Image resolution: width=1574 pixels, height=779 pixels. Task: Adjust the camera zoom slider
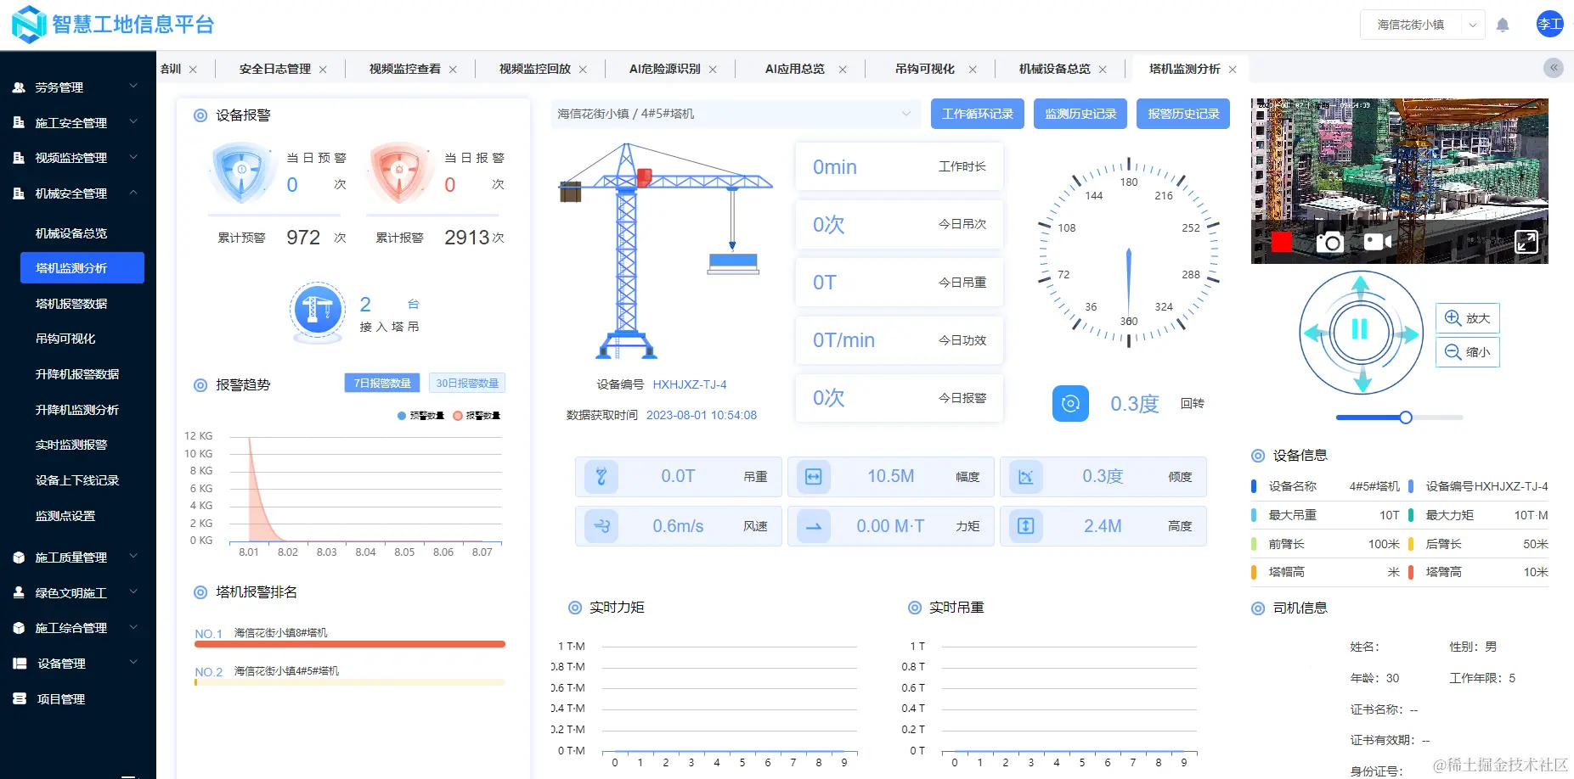(x=1406, y=418)
